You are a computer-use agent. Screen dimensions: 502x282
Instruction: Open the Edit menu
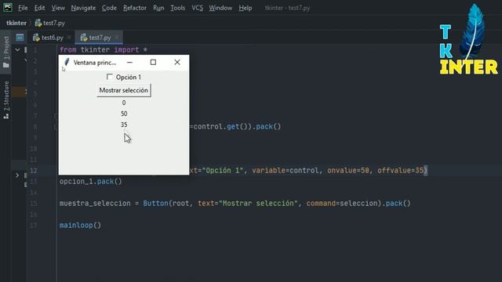40,8
